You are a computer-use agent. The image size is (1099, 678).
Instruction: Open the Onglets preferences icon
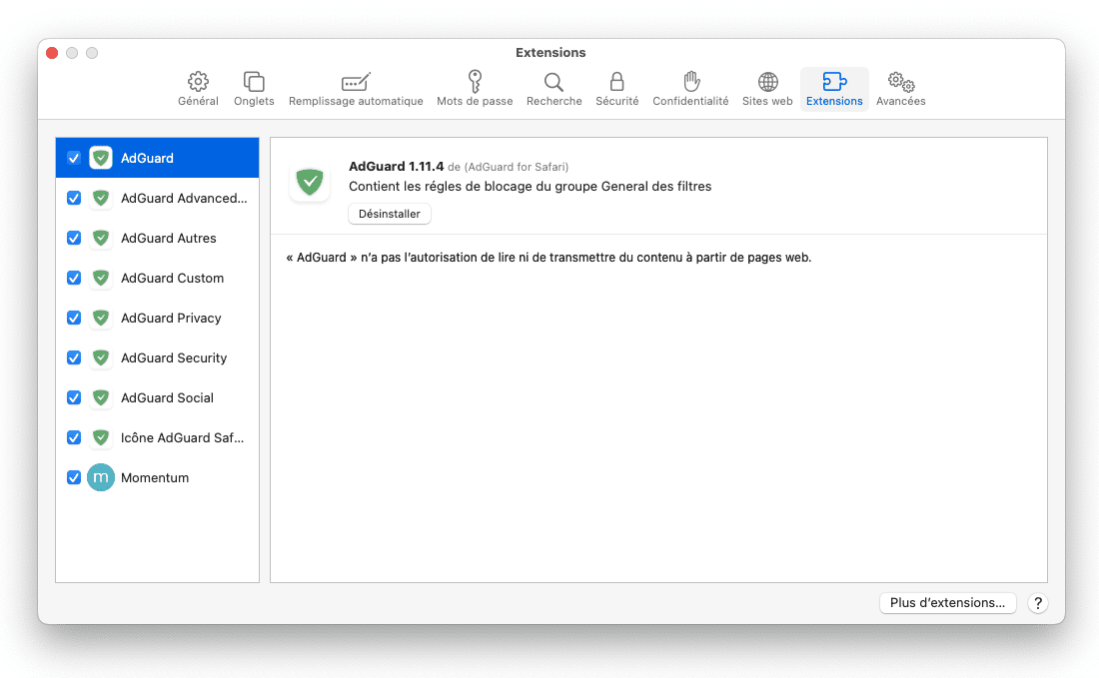point(254,82)
